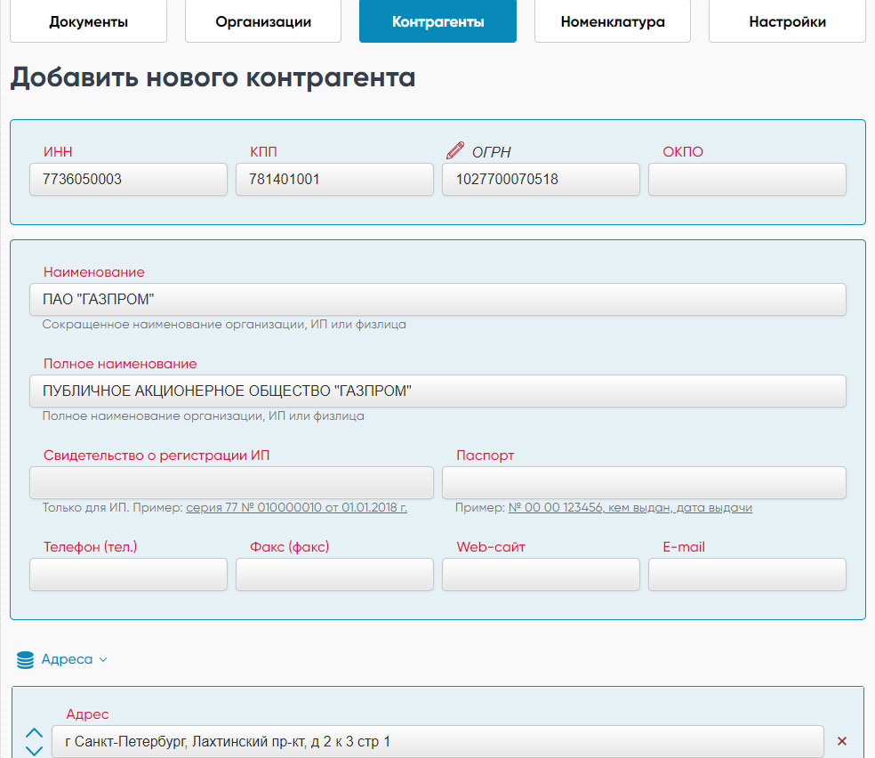Viewport: 875px width, 758px height.
Task: Click the Свидетельство о регистрации ИП field
Action: 231,482
